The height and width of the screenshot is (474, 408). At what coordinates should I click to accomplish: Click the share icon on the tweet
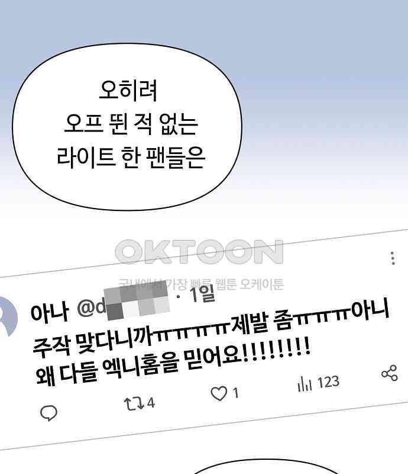pos(390,373)
